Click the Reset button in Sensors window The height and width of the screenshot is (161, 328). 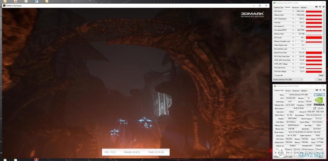coord(321,75)
